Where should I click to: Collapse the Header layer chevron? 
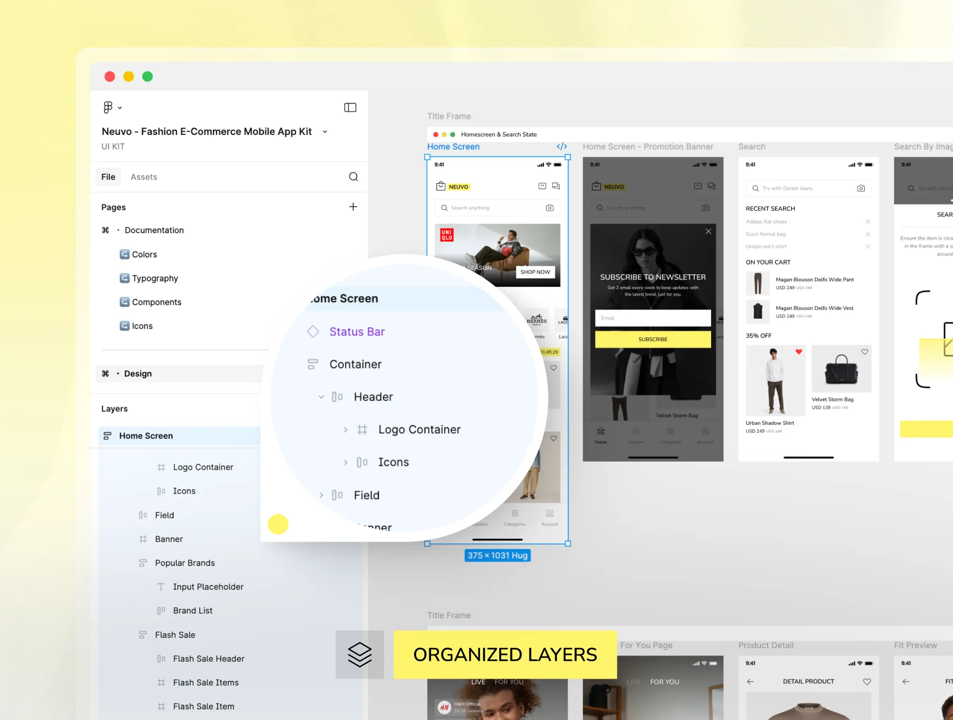321,397
